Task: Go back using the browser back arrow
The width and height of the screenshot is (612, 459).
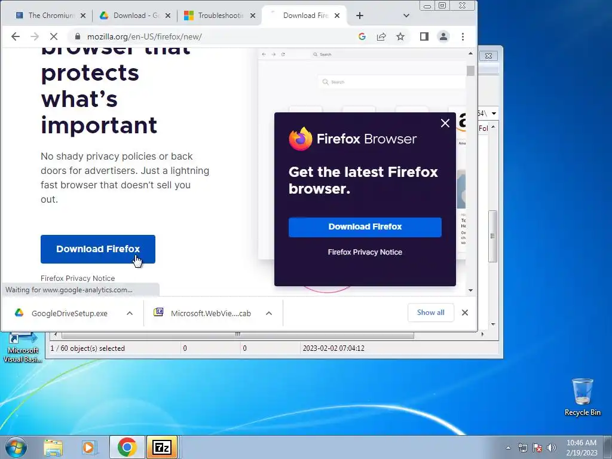Action: (x=15, y=36)
